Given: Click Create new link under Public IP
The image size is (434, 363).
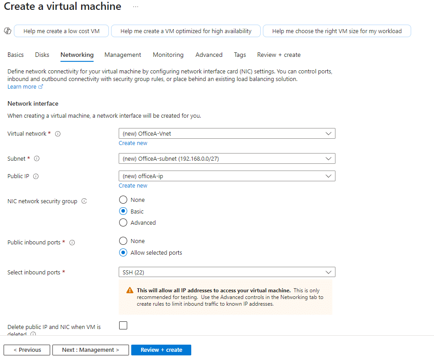Looking at the screenshot, I should point(133,186).
